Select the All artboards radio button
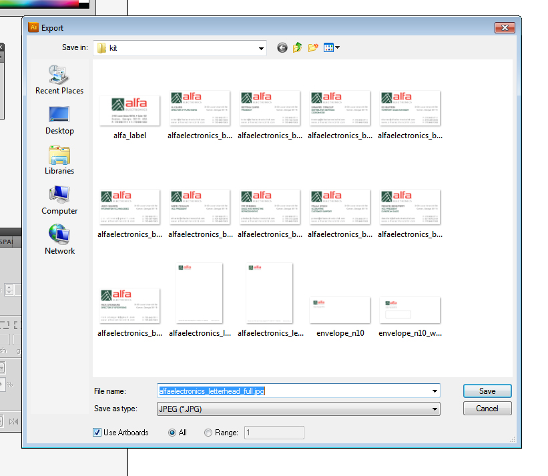The image size is (548, 476). (172, 433)
